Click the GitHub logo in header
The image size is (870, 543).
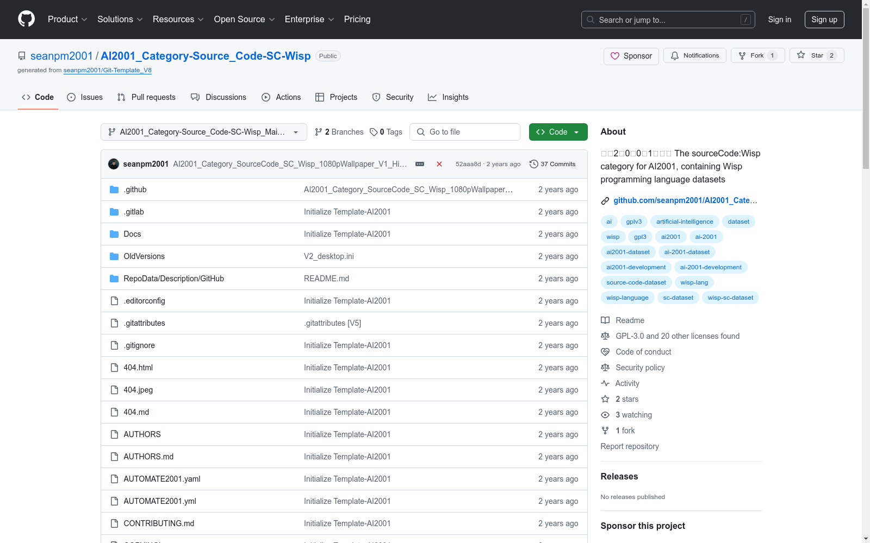[26, 19]
